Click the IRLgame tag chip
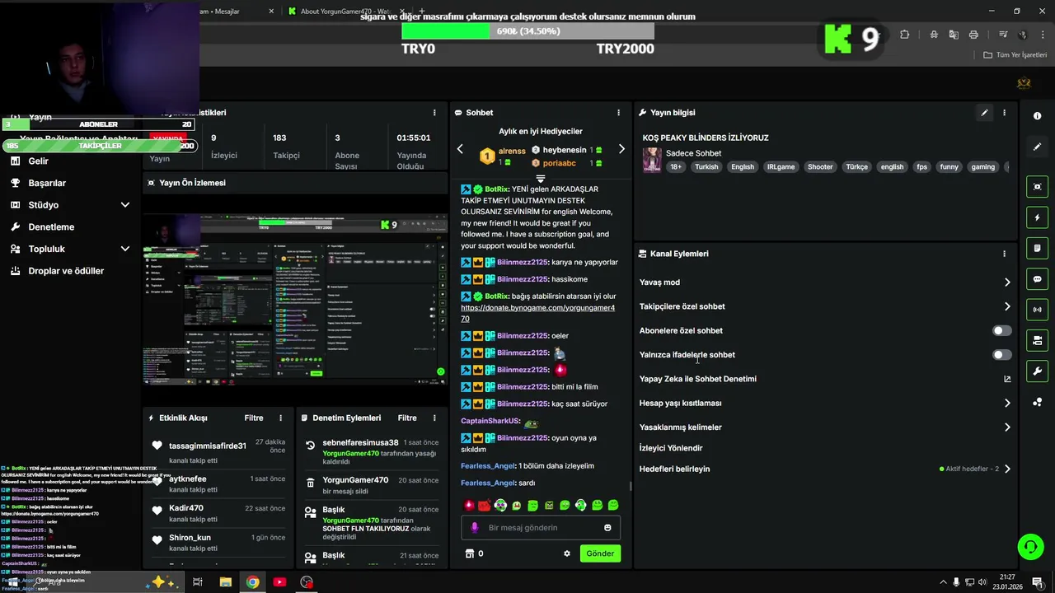Image resolution: width=1055 pixels, height=593 pixels. pyautogui.click(x=781, y=167)
